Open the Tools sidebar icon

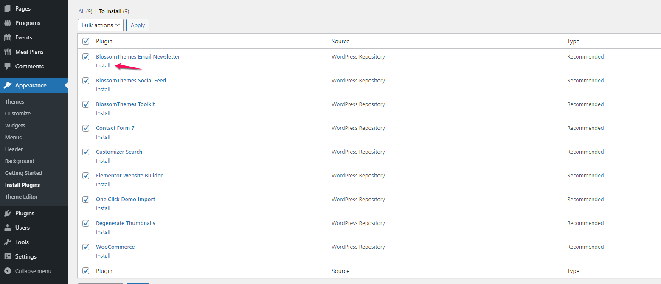(7, 242)
